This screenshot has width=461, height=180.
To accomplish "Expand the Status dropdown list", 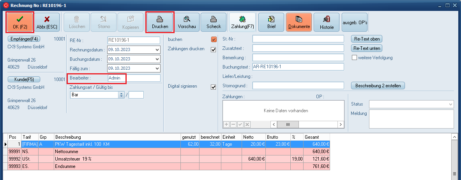I will (451, 104).
